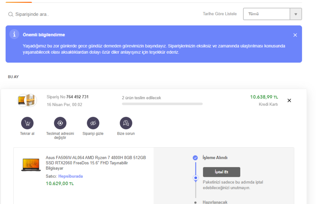Click the 'İptal Et' button
Image resolution: width=316 pixels, height=204 pixels.
click(x=222, y=172)
